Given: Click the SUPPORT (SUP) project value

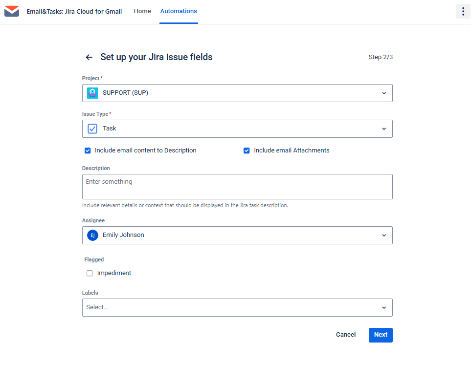Looking at the screenshot, I should tap(125, 93).
